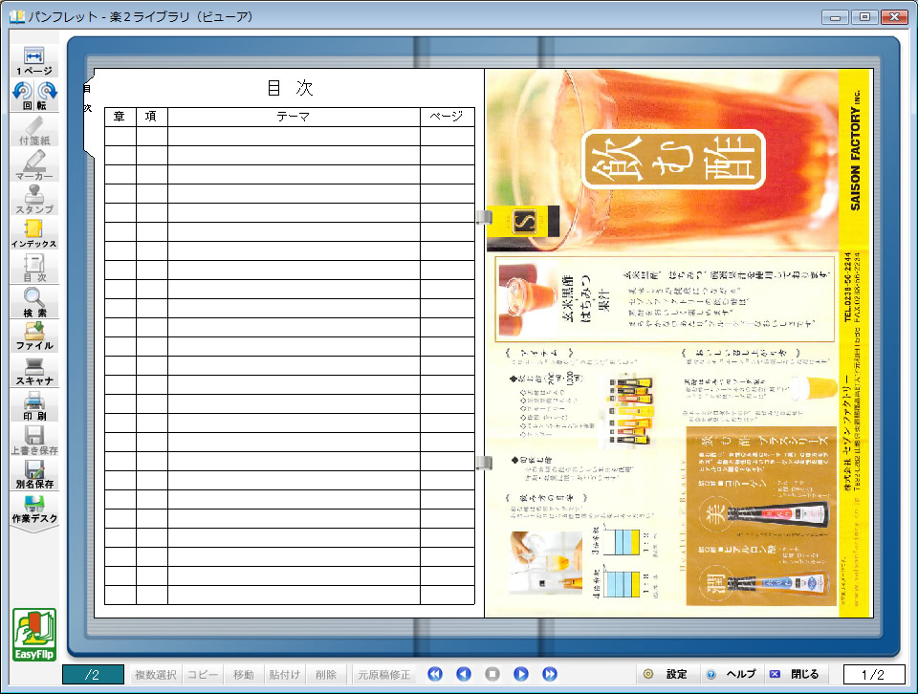Click the upper index tab on page edge
The width and height of the screenshot is (918, 694).
click(484, 219)
